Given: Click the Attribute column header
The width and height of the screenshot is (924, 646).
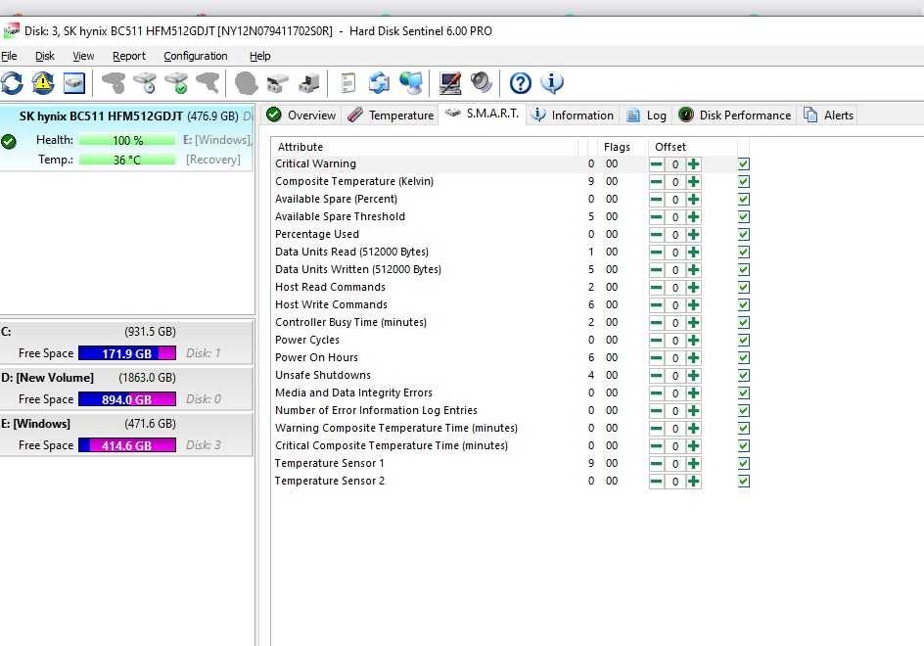Looking at the screenshot, I should (x=424, y=147).
